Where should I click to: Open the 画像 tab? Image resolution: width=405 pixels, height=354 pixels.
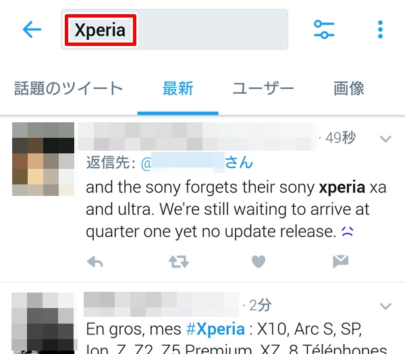click(349, 88)
